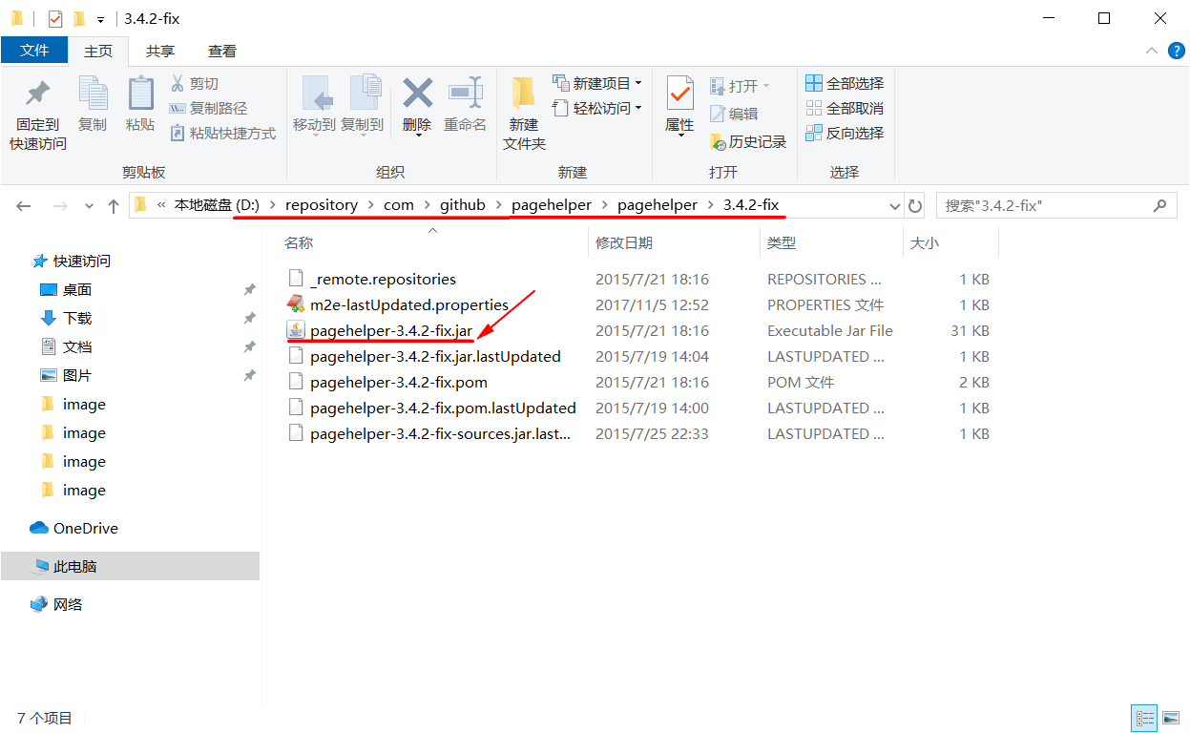Open the Easy access (轻松访问) dropdown
Screen dimensions: 1190x733
597,109
